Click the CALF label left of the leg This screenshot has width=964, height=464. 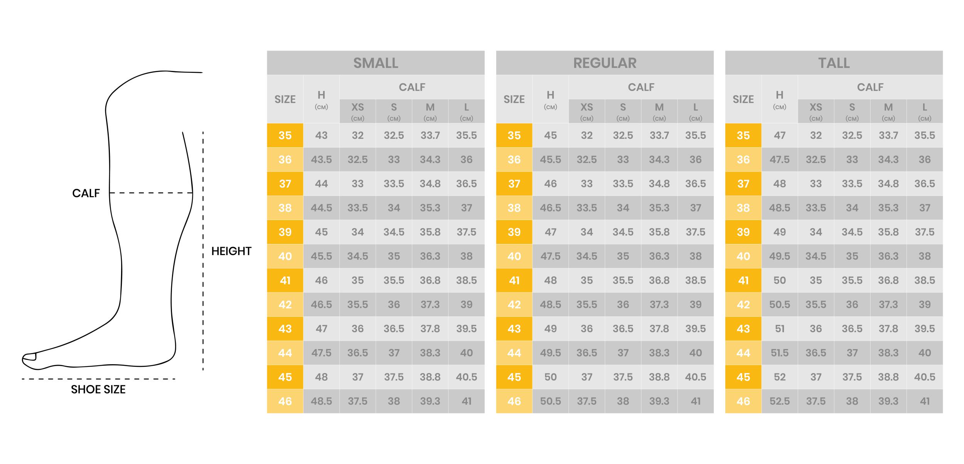point(86,193)
